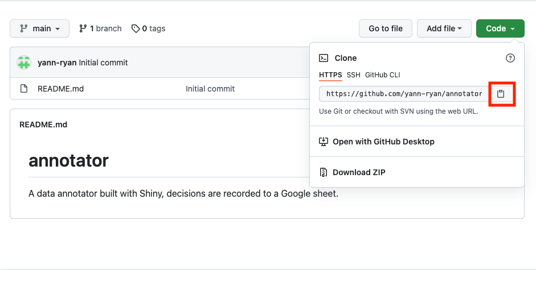Open the yann-ryan author link
This screenshot has width=536, height=282.
coord(57,63)
